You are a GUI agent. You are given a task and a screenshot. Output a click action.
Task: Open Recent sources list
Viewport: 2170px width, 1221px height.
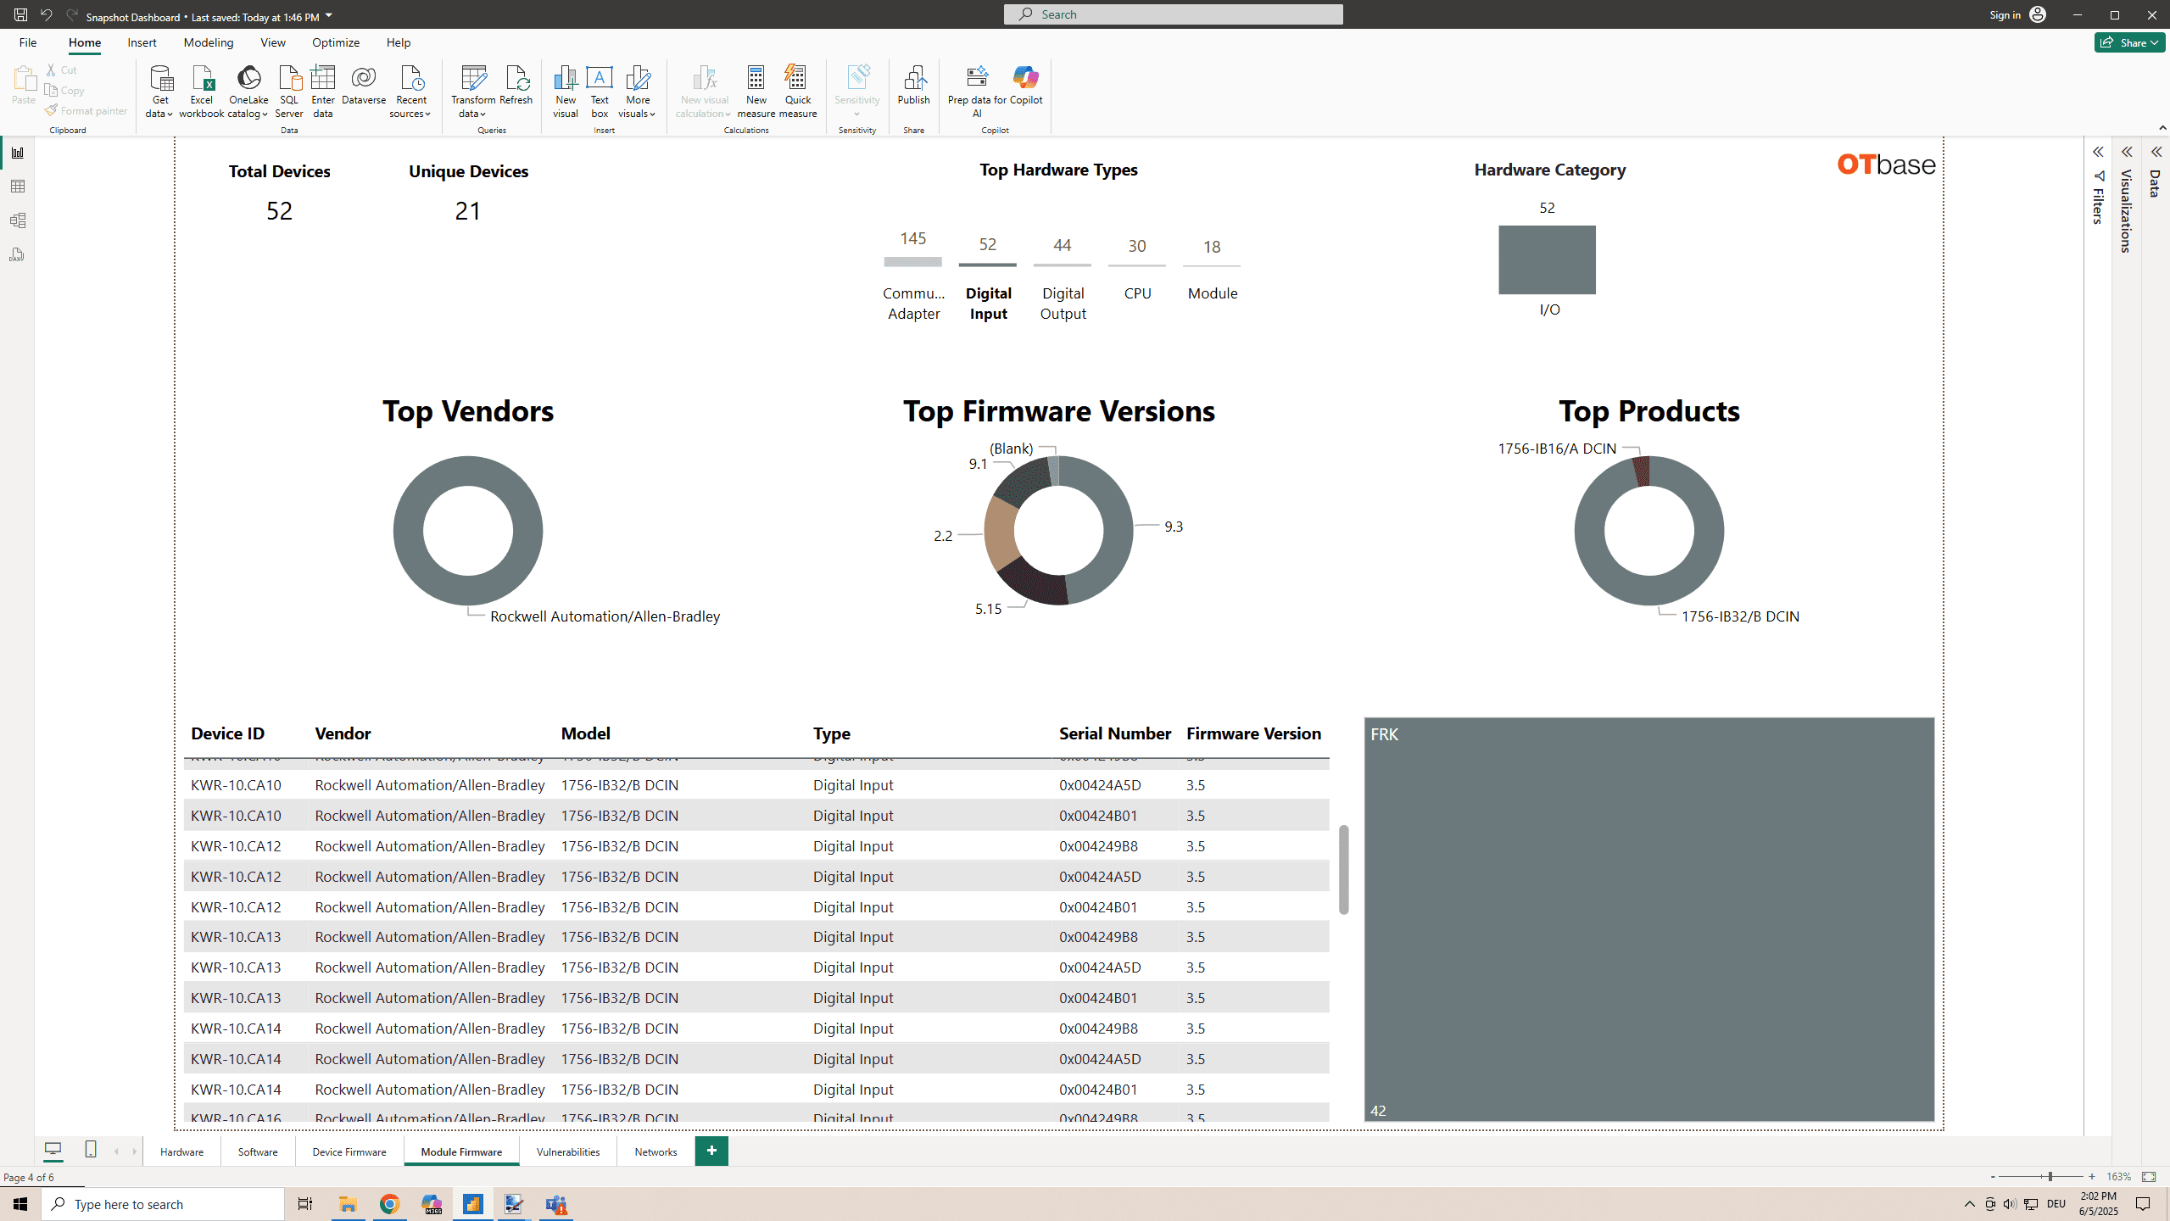[x=411, y=92]
